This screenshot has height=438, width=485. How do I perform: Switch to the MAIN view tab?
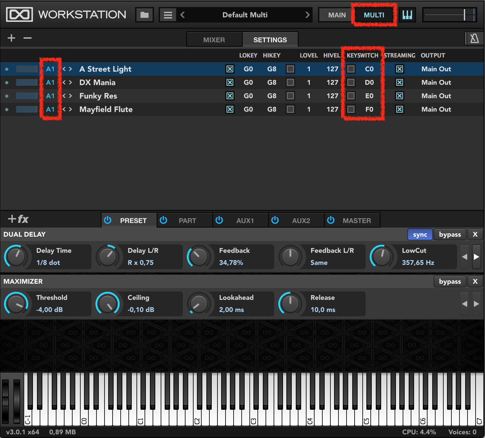(337, 15)
